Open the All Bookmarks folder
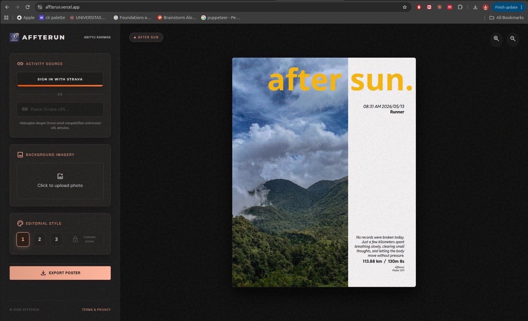The image size is (528, 321). click(506, 17)
